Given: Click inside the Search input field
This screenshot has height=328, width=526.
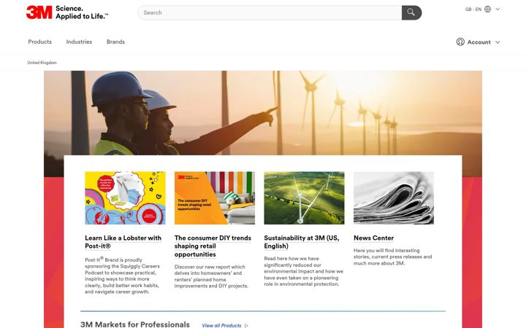Looking at the screenshot, I should click(x=270, y=12).
